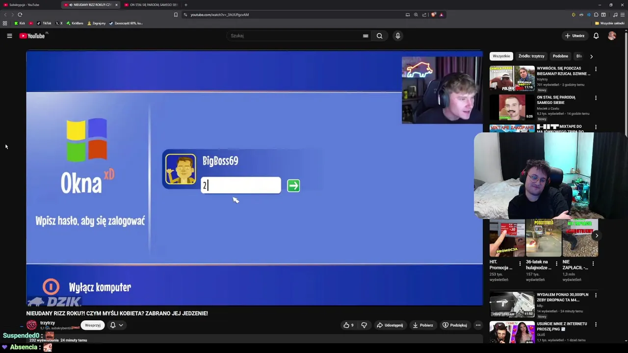Open WYWRÓCIŁ SIĘ PODCZAS BIEGANIA video title
Image resolution: width=628 pixels, height=353 pixels.
[563, 71]
